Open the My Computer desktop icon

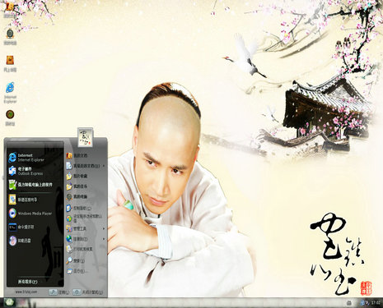pos(10,37)
